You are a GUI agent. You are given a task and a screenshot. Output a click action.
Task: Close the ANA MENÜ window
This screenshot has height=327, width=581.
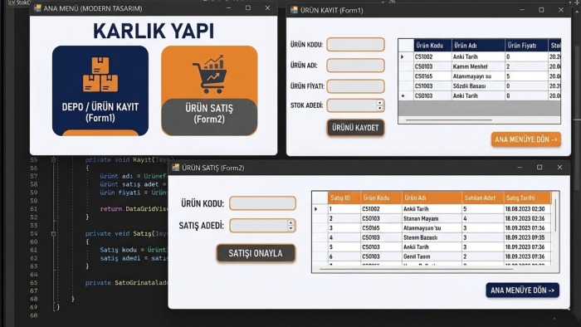[267, 7]
